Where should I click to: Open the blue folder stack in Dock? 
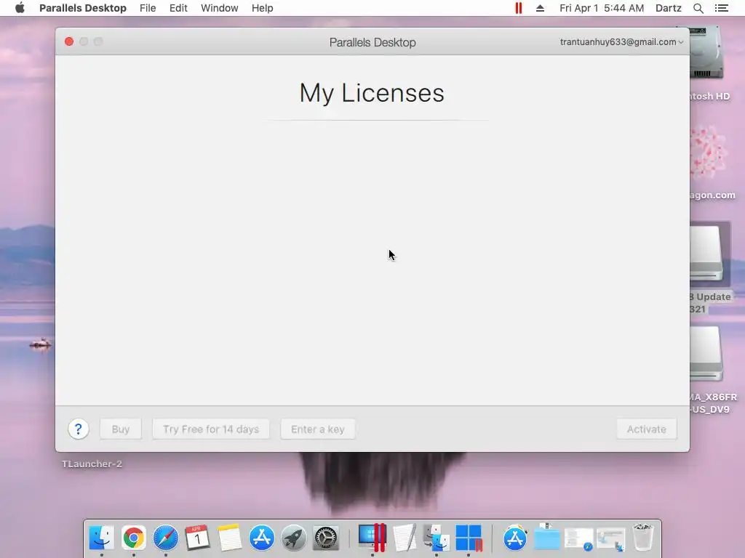(547, 538)
